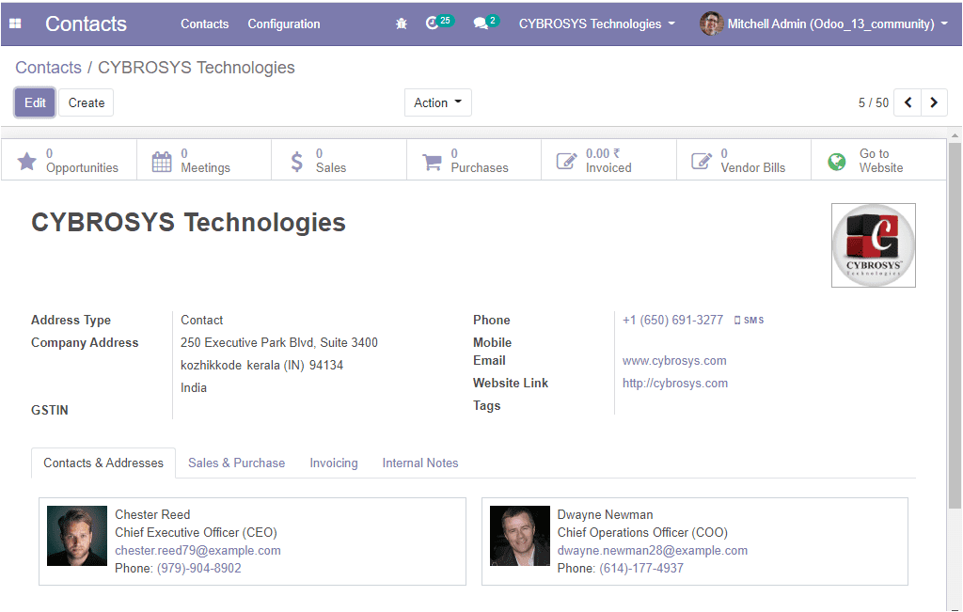This screenshot has width=963, height=612.
Task: Click the debug bug icon
Action: click(402, 24)
